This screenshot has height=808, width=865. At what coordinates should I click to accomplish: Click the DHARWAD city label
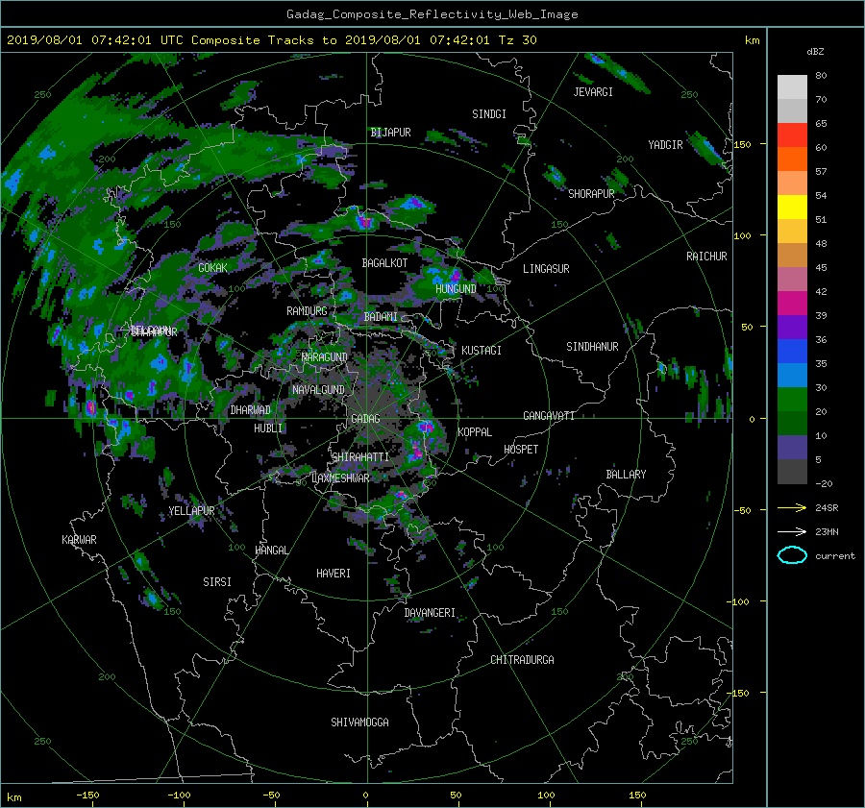click(251, 410)
